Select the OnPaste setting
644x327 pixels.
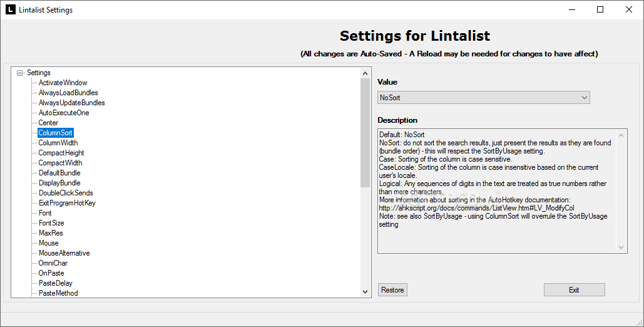(x=51, y=272)
